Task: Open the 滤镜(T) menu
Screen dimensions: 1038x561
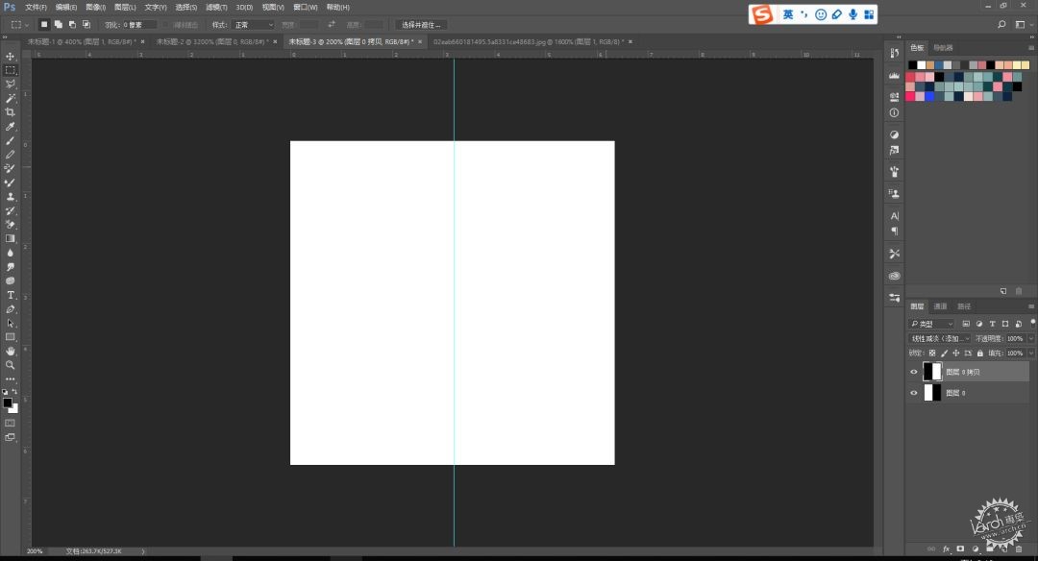Action: [x=216, y=8]
